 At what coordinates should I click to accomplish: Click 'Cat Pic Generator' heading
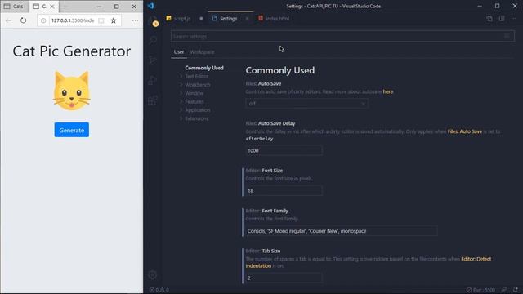coord(72,51)
